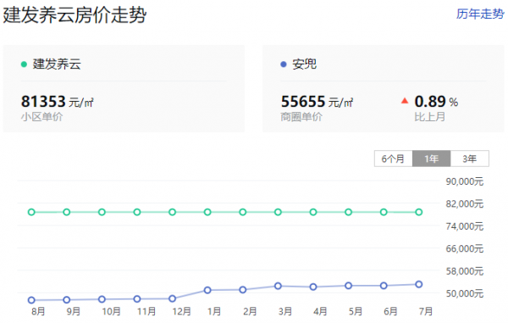Open the 历年走势 link
This screenshot has height=323, width=508.
pyautogui.click(x=480, y=14)
